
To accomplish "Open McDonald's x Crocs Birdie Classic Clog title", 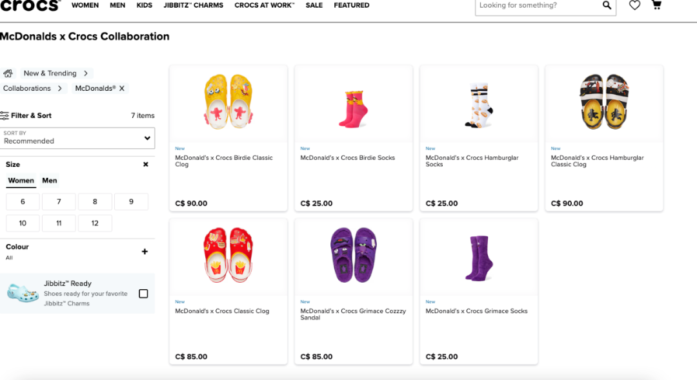I will tap(224, 161).
